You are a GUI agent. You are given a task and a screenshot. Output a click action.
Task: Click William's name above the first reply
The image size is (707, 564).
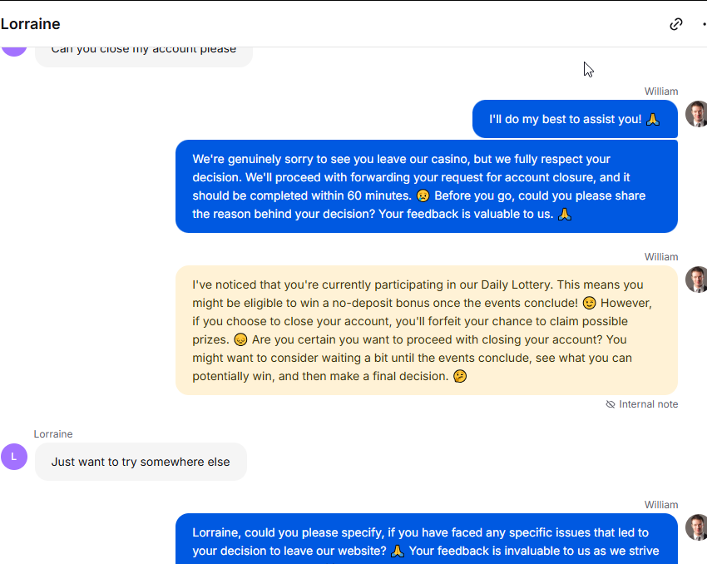coord(661,92)
